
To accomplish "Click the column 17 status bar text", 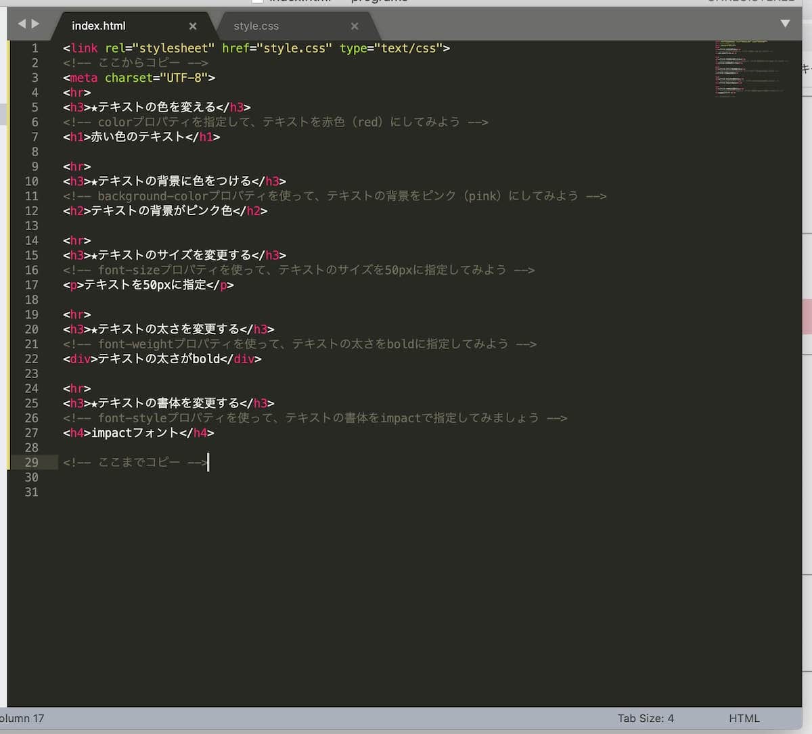I will click(x=22, y=718).
